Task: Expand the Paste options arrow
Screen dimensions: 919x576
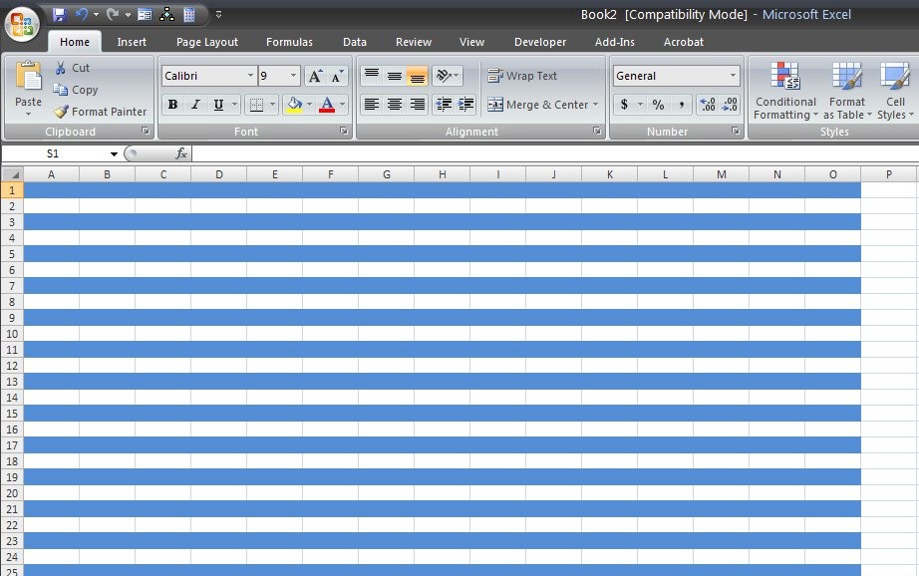Action: click(28, 115)
